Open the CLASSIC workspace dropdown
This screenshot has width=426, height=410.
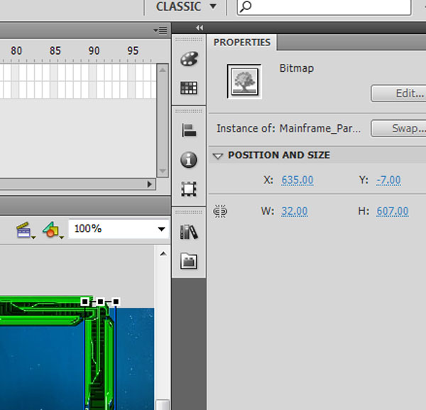pyautogui.click(x=186, y=6)
